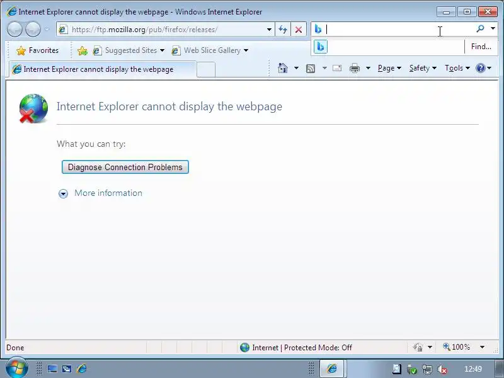Click the green shield security tray icon
The width and height of the screenshot is (504, 378).
point(412,370)
